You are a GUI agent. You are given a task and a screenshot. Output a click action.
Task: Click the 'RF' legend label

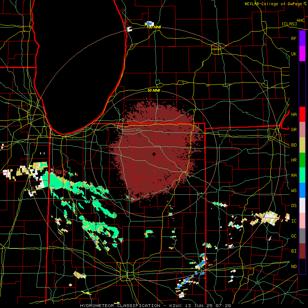tap(294, 38)
